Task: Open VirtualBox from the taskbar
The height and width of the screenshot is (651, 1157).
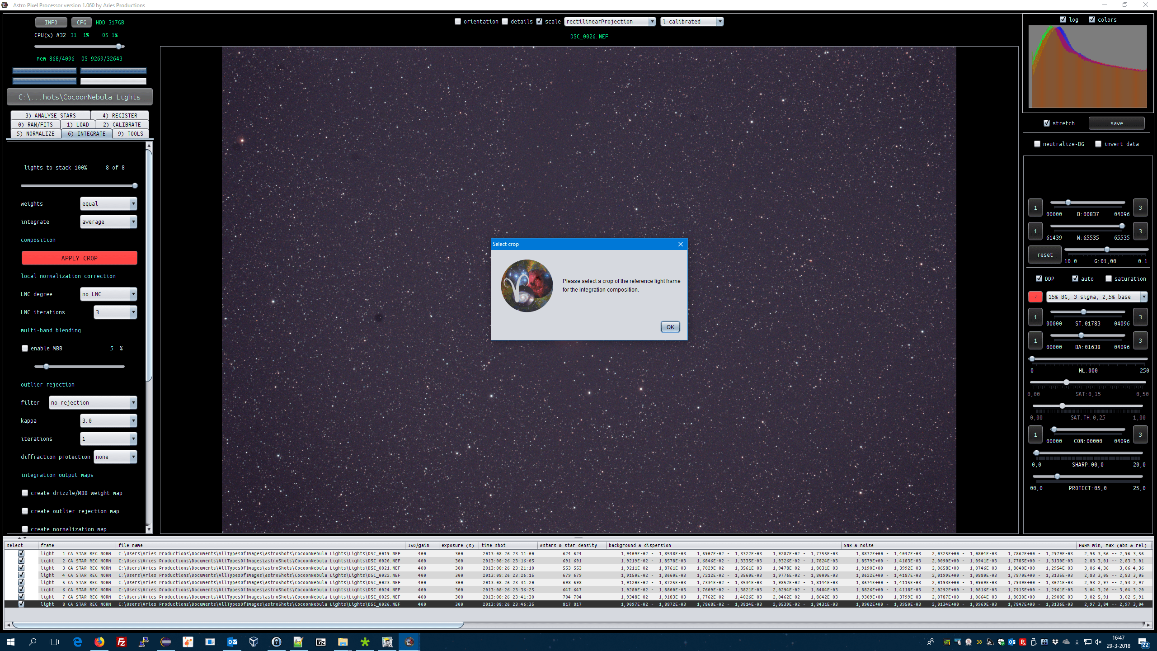Action: tap(254, 642)
